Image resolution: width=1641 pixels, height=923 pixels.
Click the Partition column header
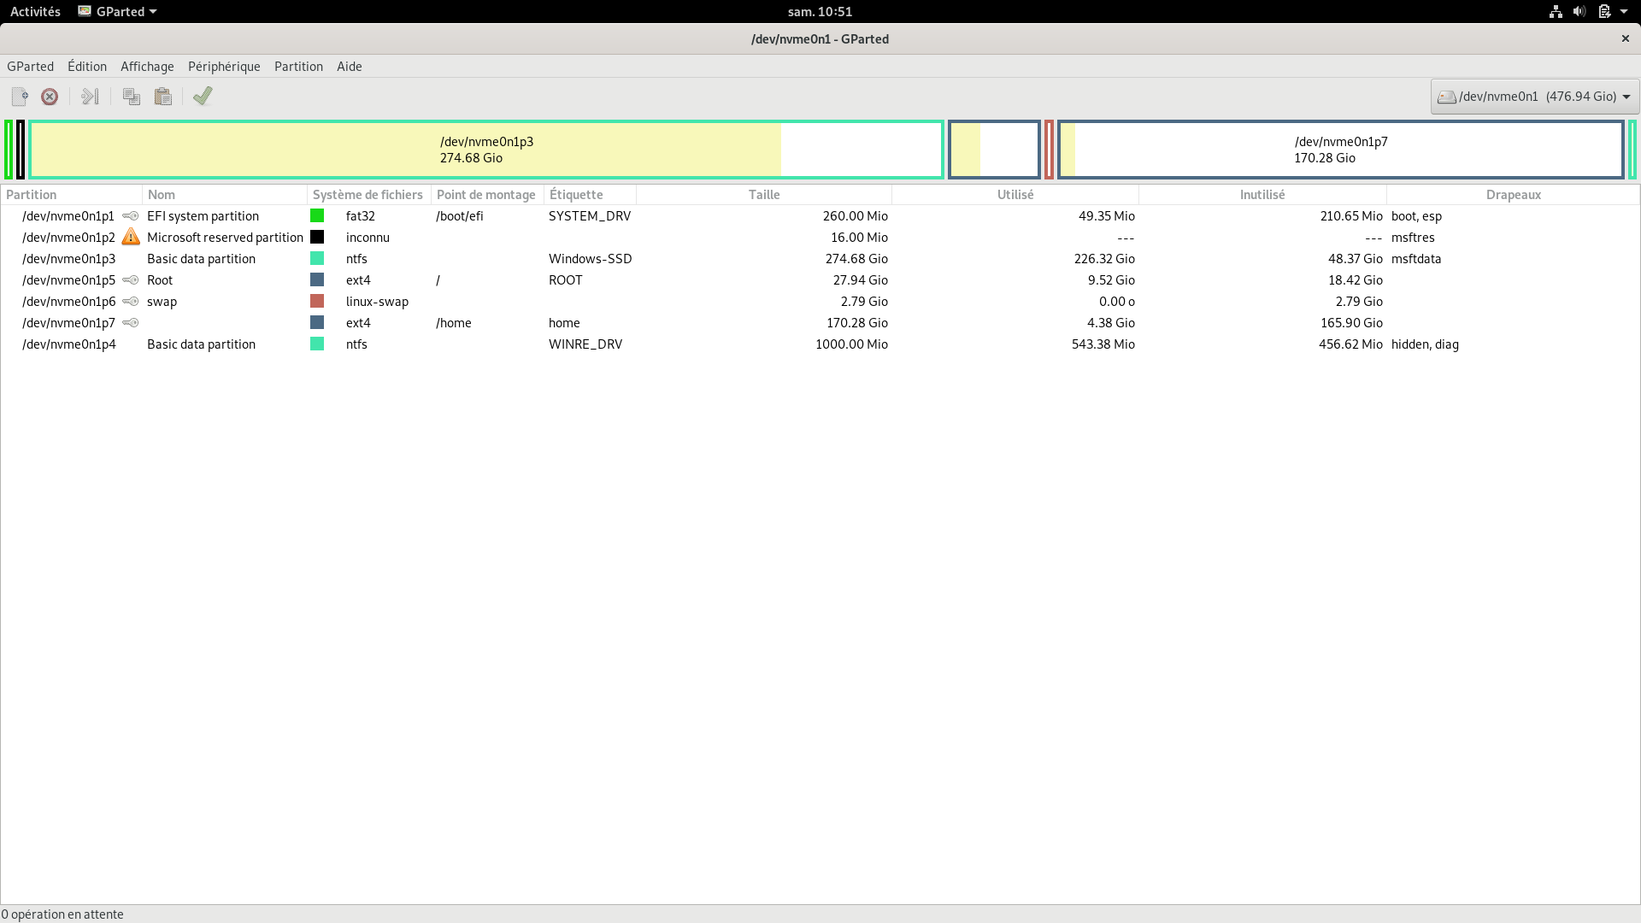[x=72, y=195]
